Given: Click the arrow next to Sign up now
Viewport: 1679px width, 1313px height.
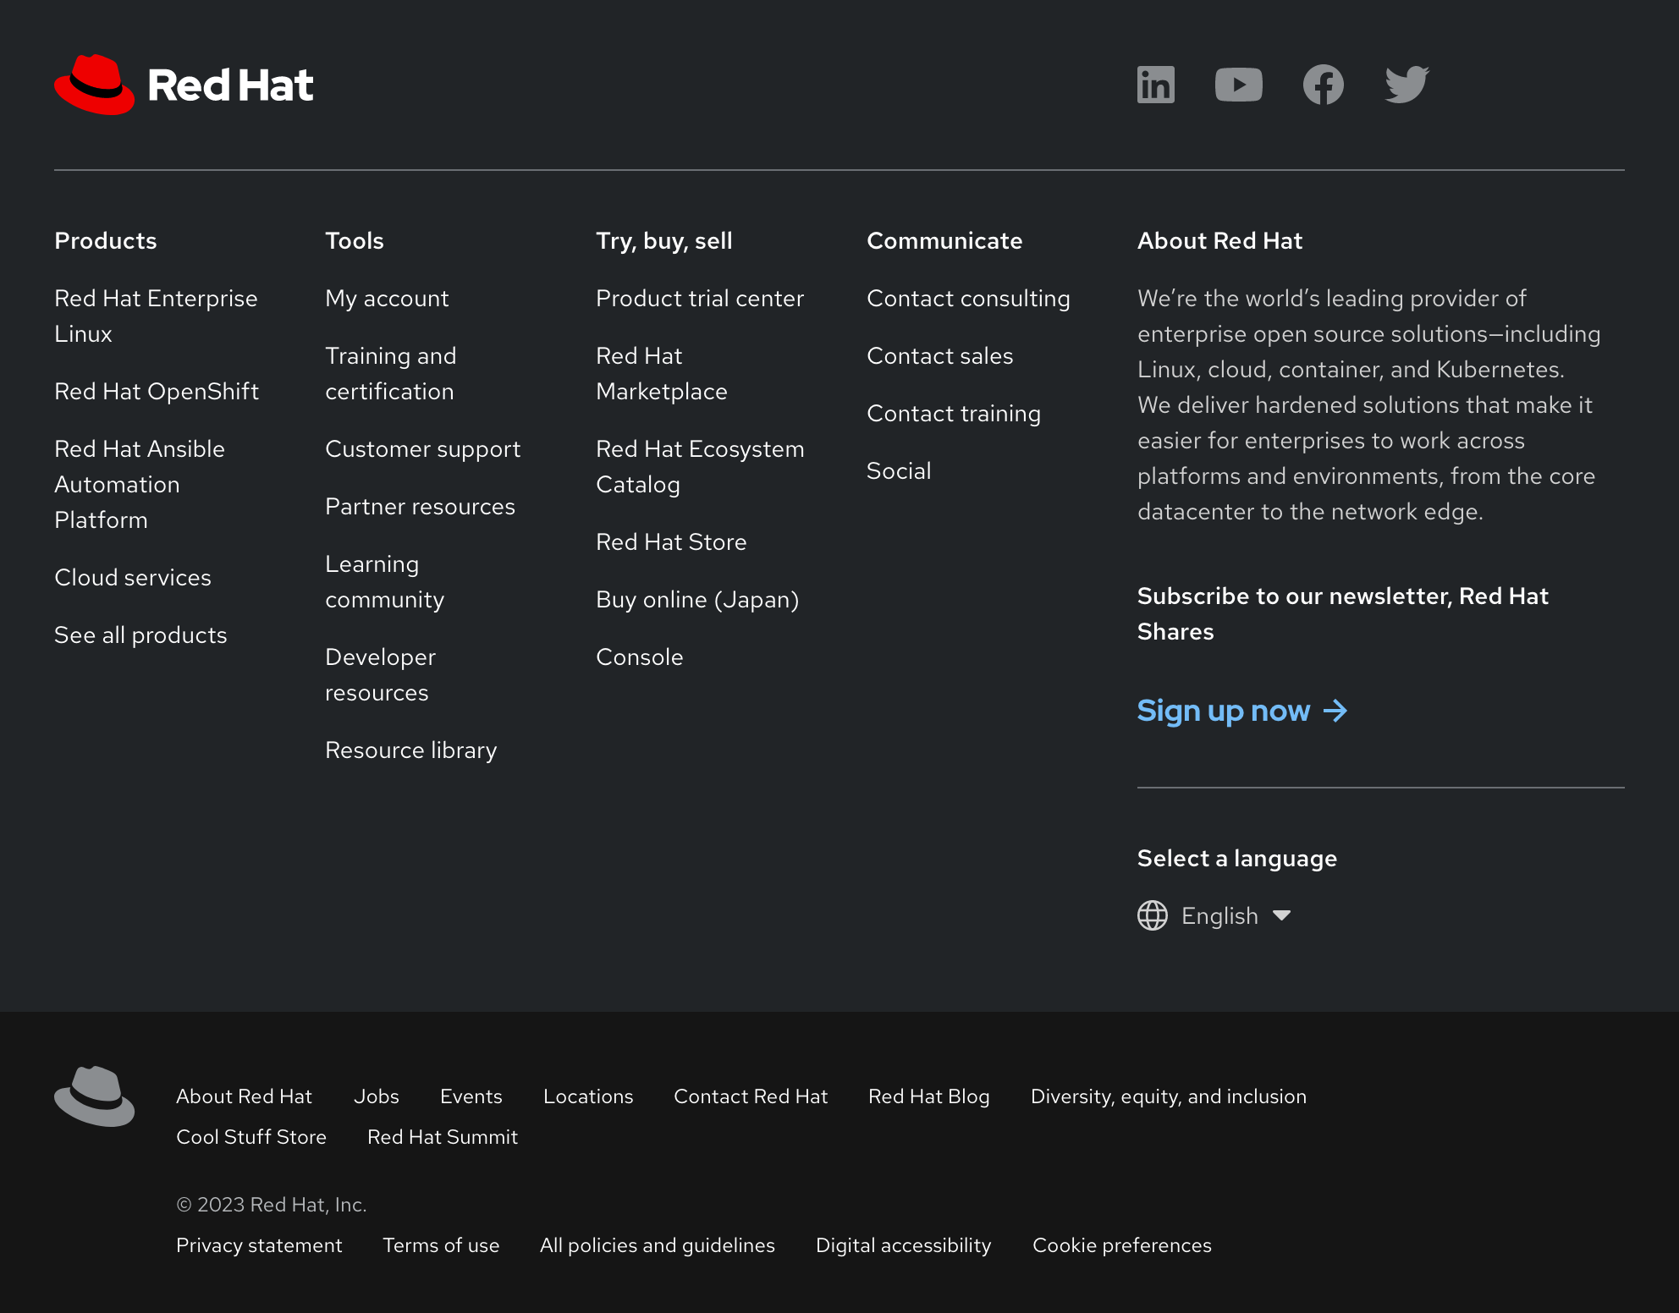Looking at the screenshot, I should tap(1335, 711).
